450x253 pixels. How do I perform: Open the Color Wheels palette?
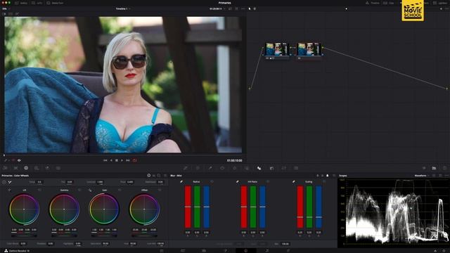point(26,168)
